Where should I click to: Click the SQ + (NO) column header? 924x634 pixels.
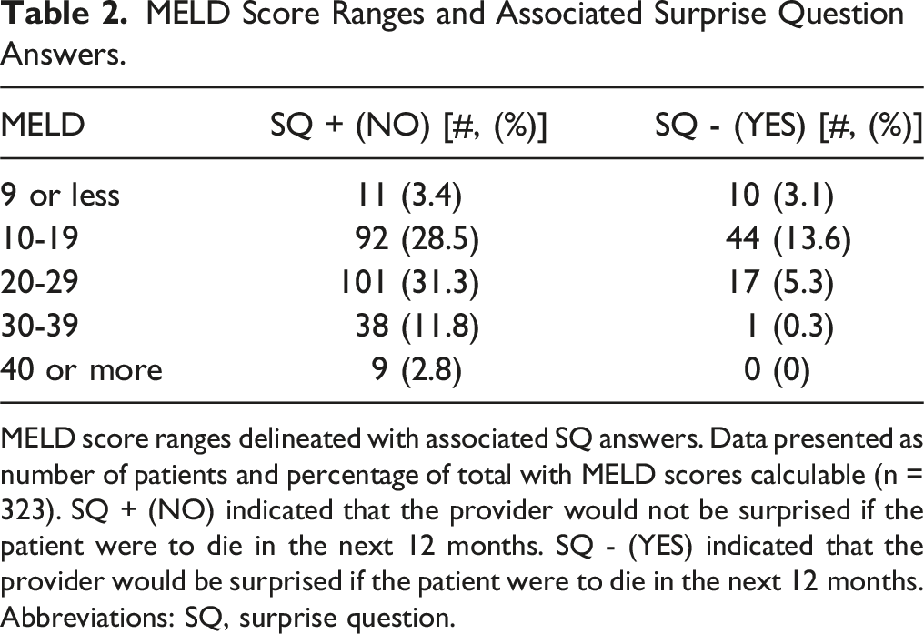coord(409,126)
